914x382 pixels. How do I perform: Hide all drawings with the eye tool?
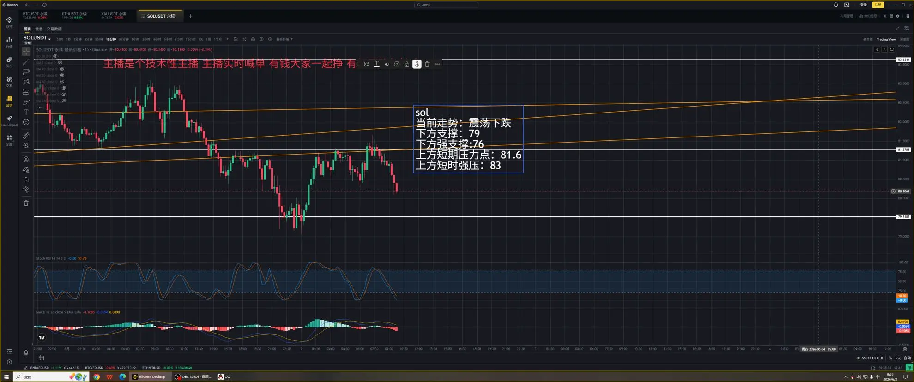pyautogui.click(x=26, y=190)
